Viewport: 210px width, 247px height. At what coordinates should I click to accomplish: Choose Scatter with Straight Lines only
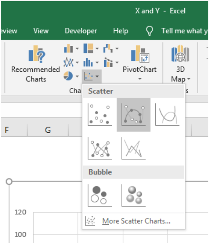pyautogui.click(x=134, y=148)
